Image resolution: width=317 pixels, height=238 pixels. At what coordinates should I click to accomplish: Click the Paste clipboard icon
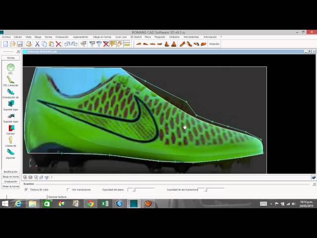tap(52, 44)
